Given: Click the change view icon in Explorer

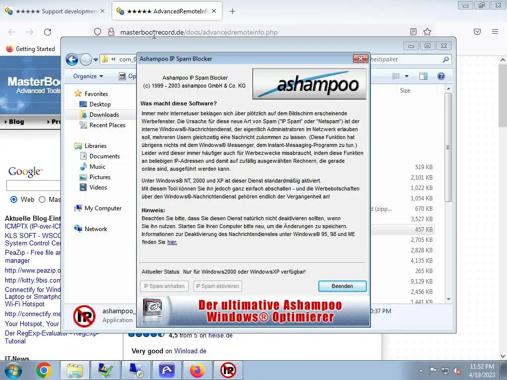Looking at the screenshot, I should click(x=396, y=76).
